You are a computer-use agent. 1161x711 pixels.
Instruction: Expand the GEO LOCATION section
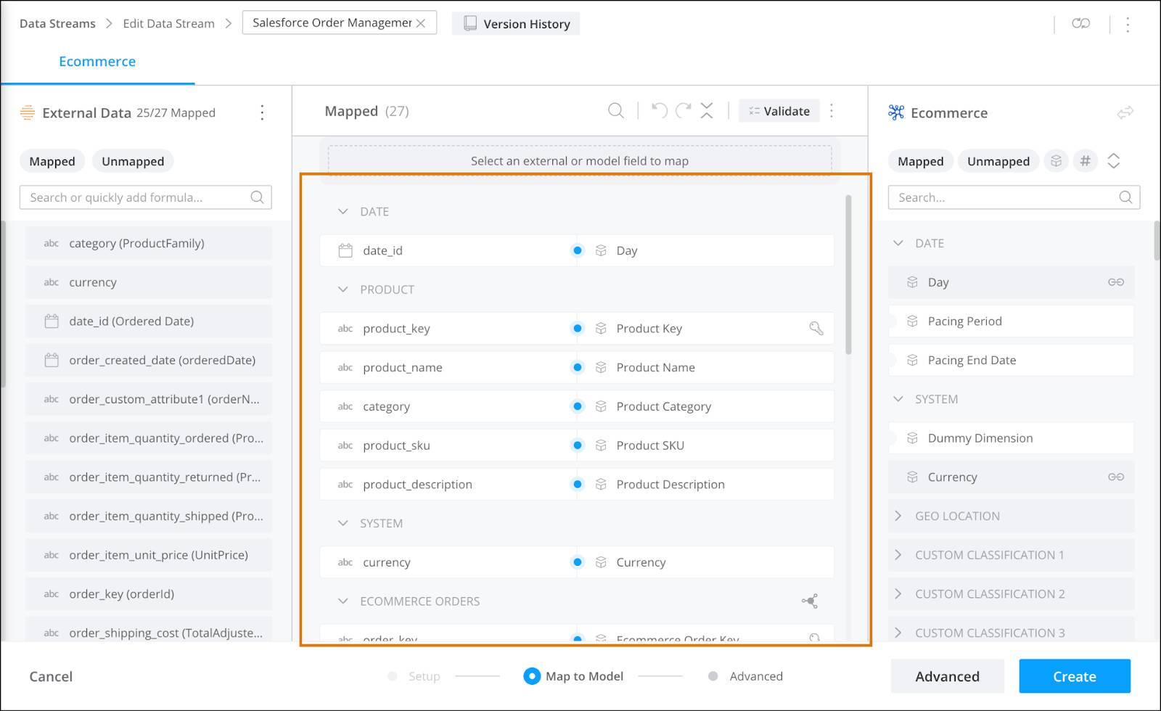click(900, 516)
